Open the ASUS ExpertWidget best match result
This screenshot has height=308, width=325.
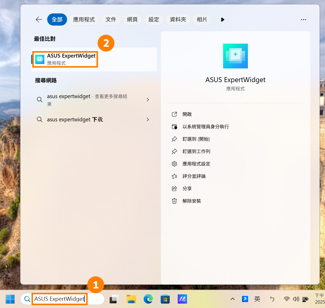click(x=94, y=59)
